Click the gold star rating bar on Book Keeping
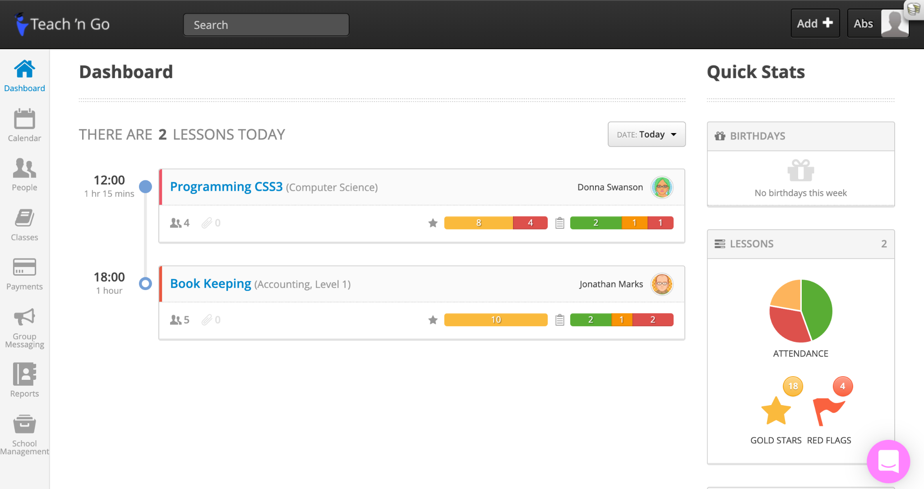 coord(495,319)
